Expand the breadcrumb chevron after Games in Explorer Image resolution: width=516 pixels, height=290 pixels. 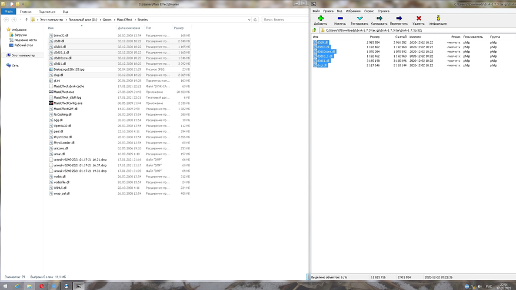(114, 20)
